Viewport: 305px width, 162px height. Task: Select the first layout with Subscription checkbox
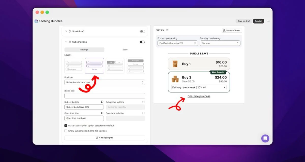click(x=74, y=66)
